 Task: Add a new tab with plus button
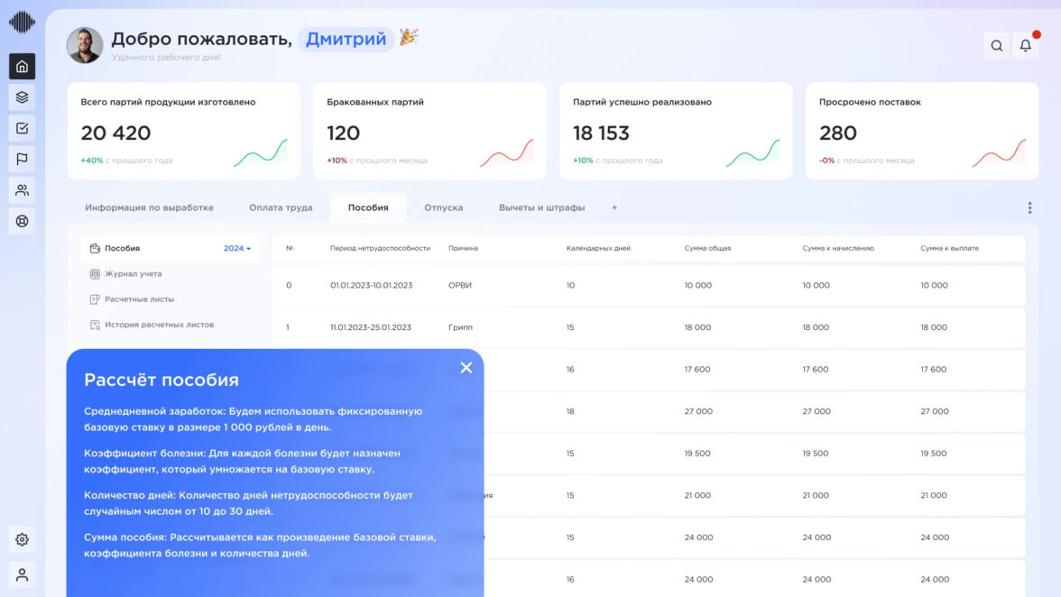[x=614, y=207]
